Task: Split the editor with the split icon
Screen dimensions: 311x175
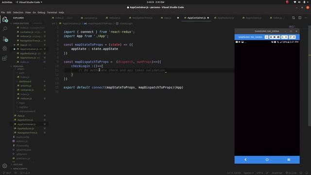Action: [300, 18]
